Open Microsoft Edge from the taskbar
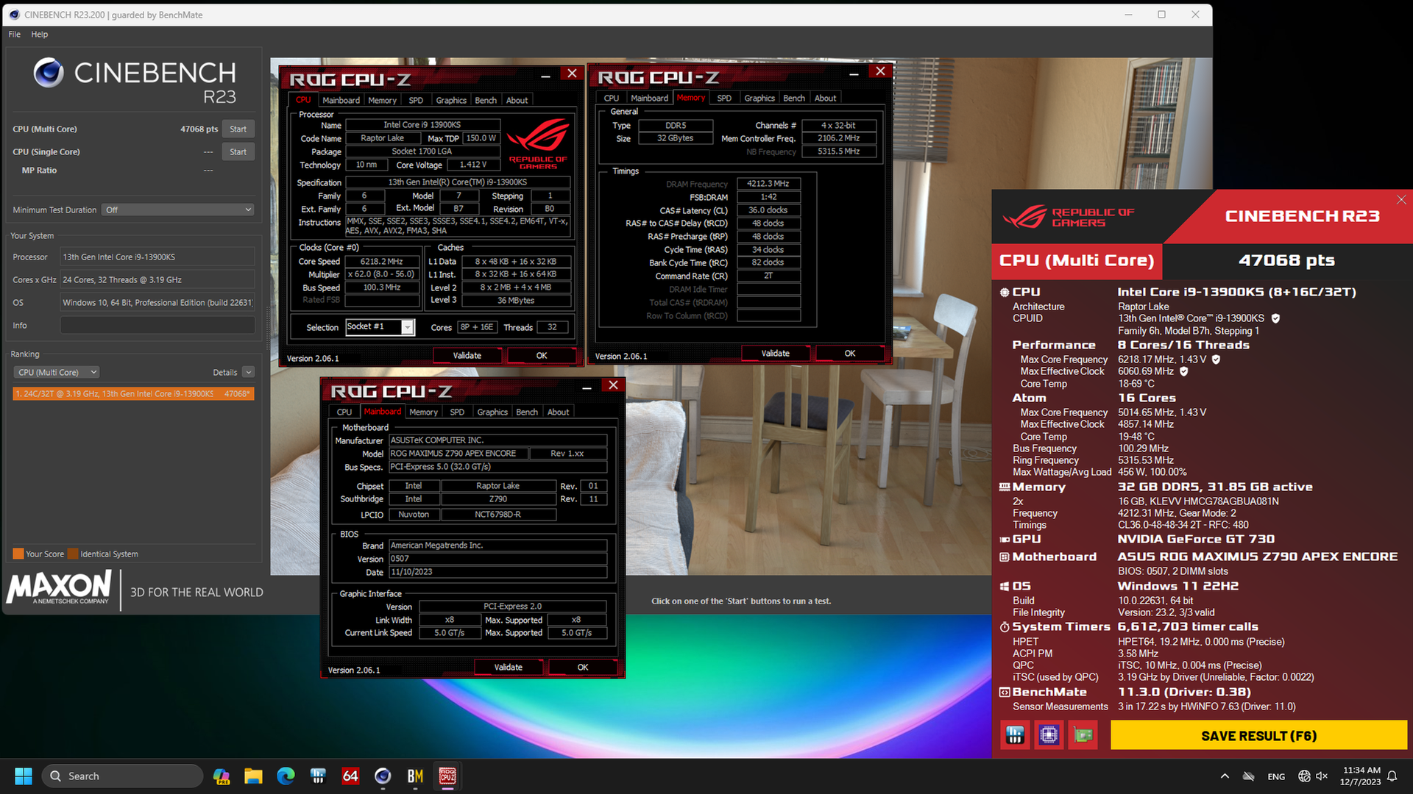 pos(286,776)
